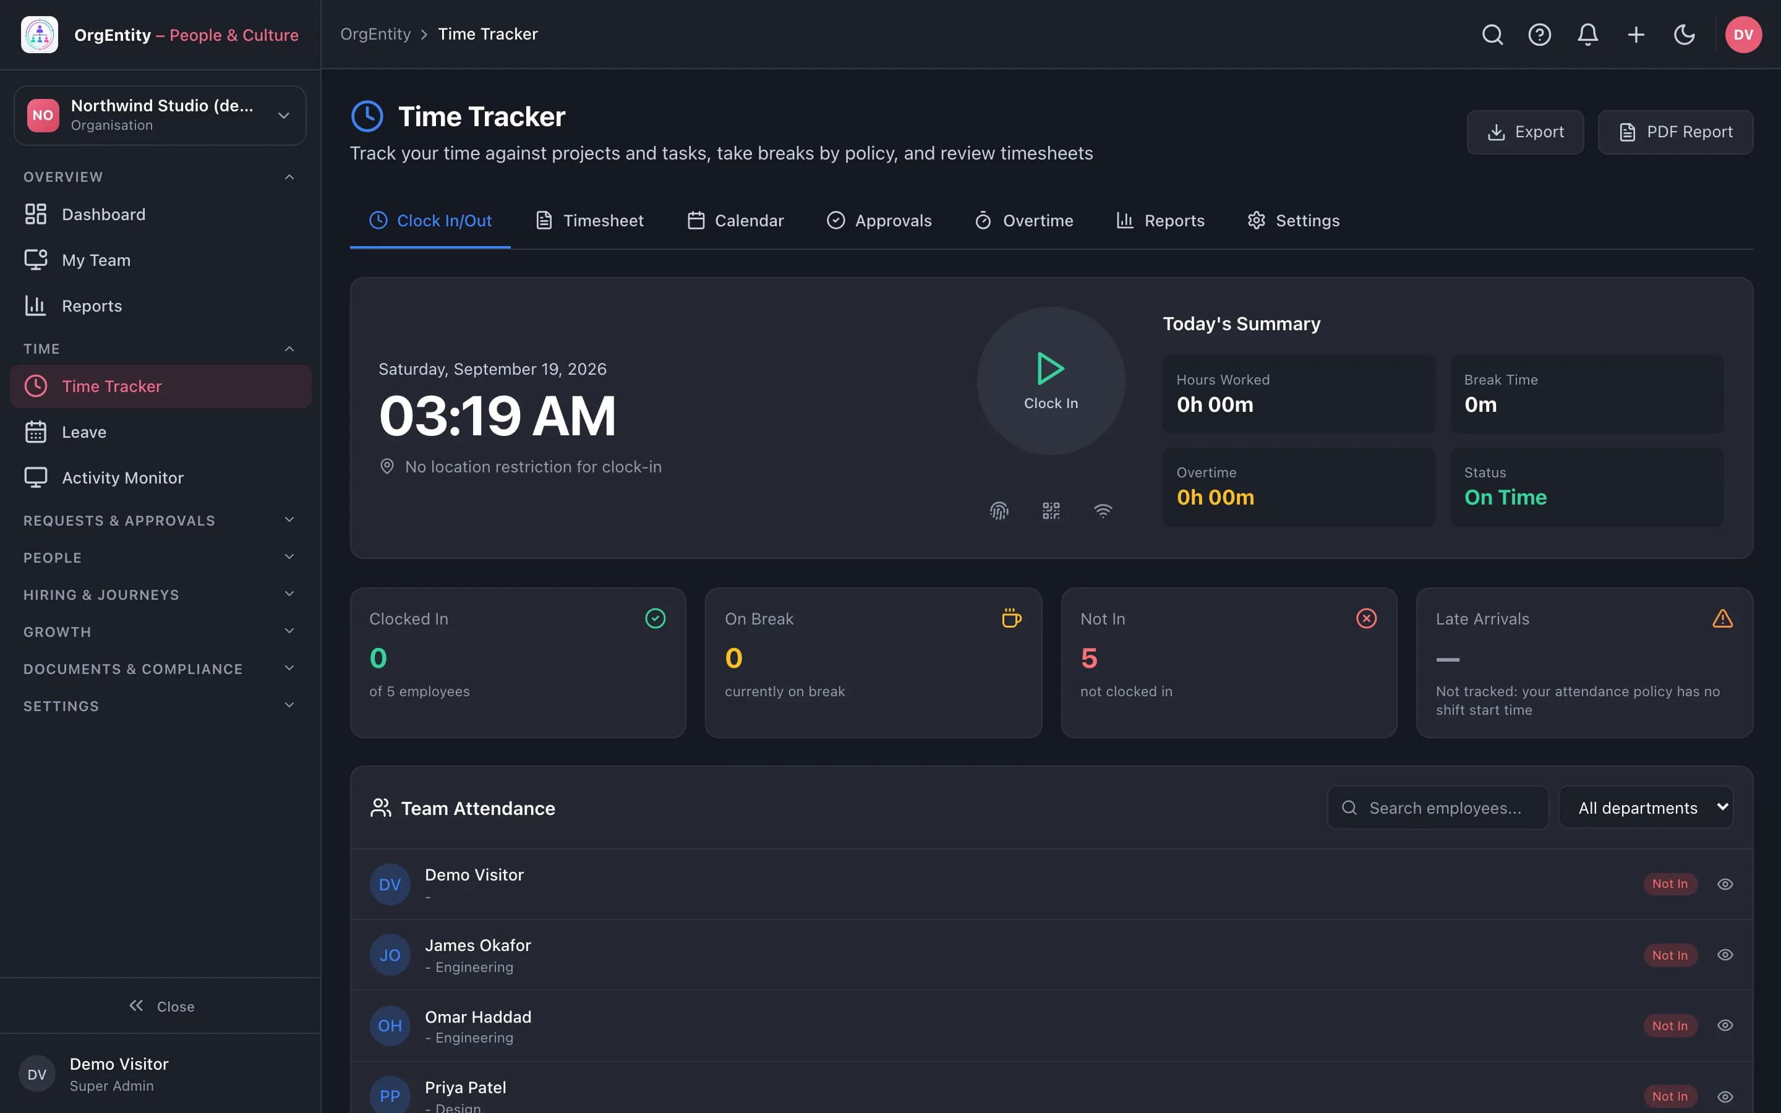This screenshot has height=1113, width=1781.
Task: Switch to the Approvals tab
Action: pyautogui.click(x=879, y=220)
